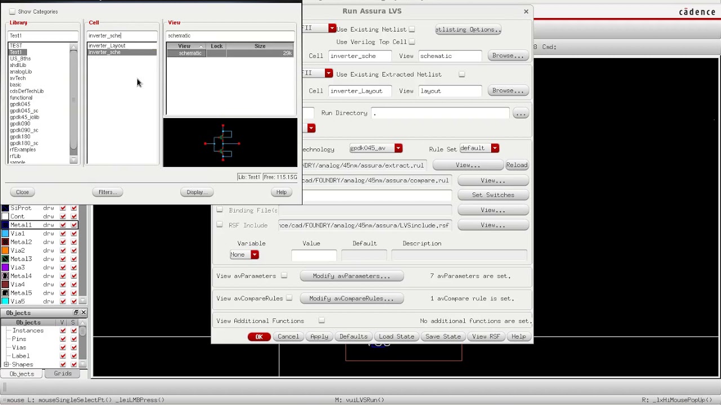Screen dimensions: 721x405
Task: Expand the Shapes tree node
Action: click(6, 364)
